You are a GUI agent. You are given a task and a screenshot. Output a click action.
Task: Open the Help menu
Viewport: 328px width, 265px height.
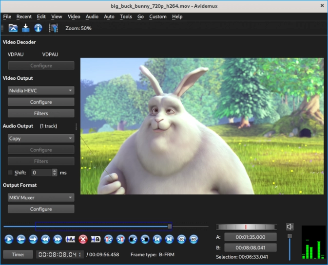[x=177, y=17]
